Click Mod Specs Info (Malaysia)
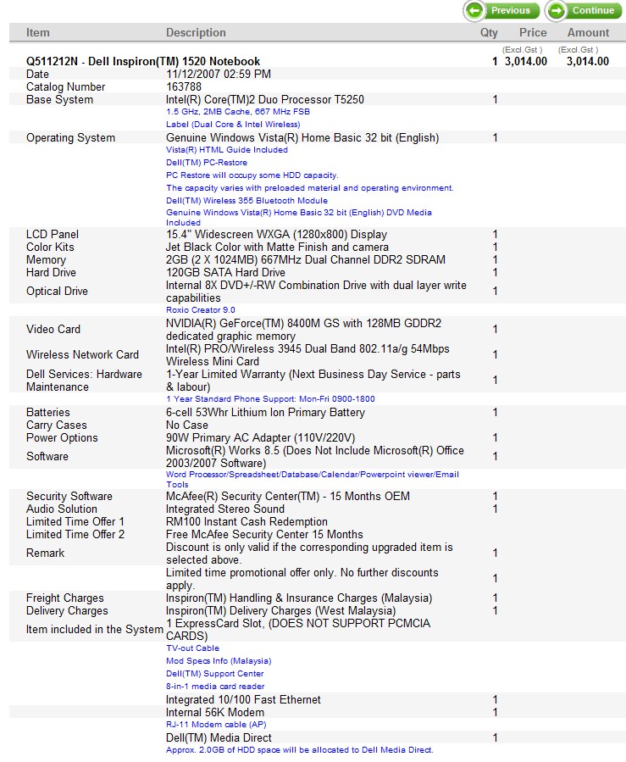 pos(219,660)
